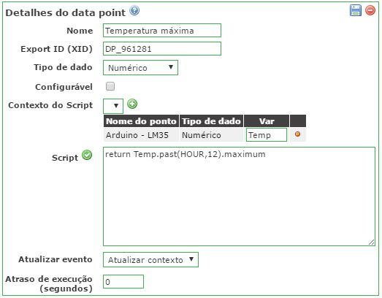382x298 pixels.
Task: Click the Nome do ponto column header
Action: click(x=141, y=121)
